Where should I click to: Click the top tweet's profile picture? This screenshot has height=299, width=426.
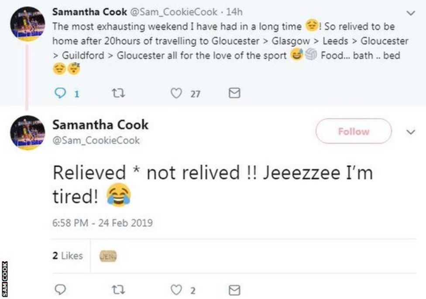point(27,24)
